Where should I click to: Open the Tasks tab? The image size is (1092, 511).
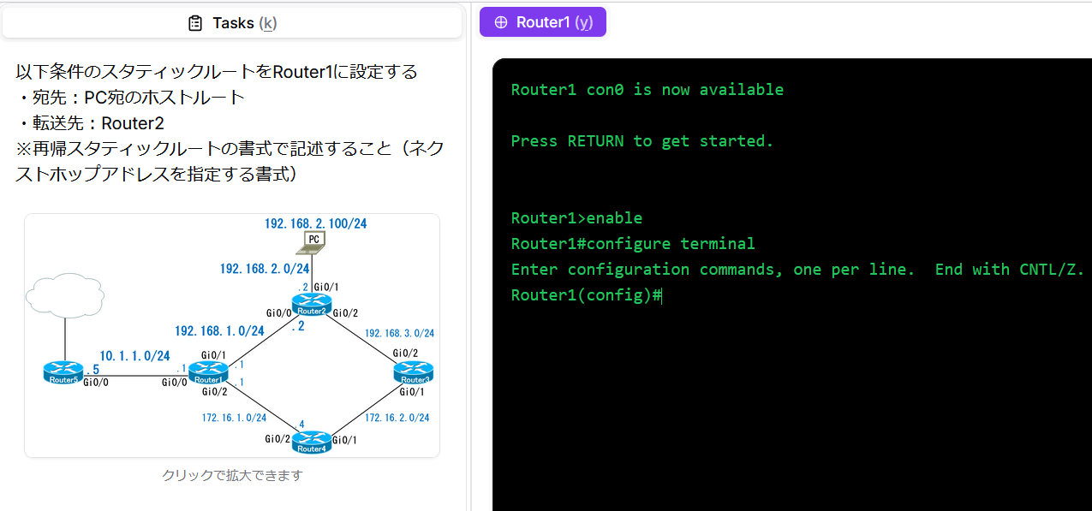point(232,23)
